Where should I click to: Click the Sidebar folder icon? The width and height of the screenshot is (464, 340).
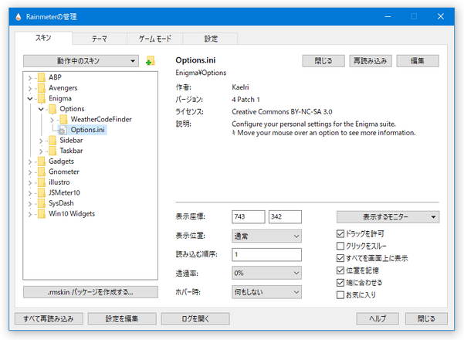tap(52, 141)
